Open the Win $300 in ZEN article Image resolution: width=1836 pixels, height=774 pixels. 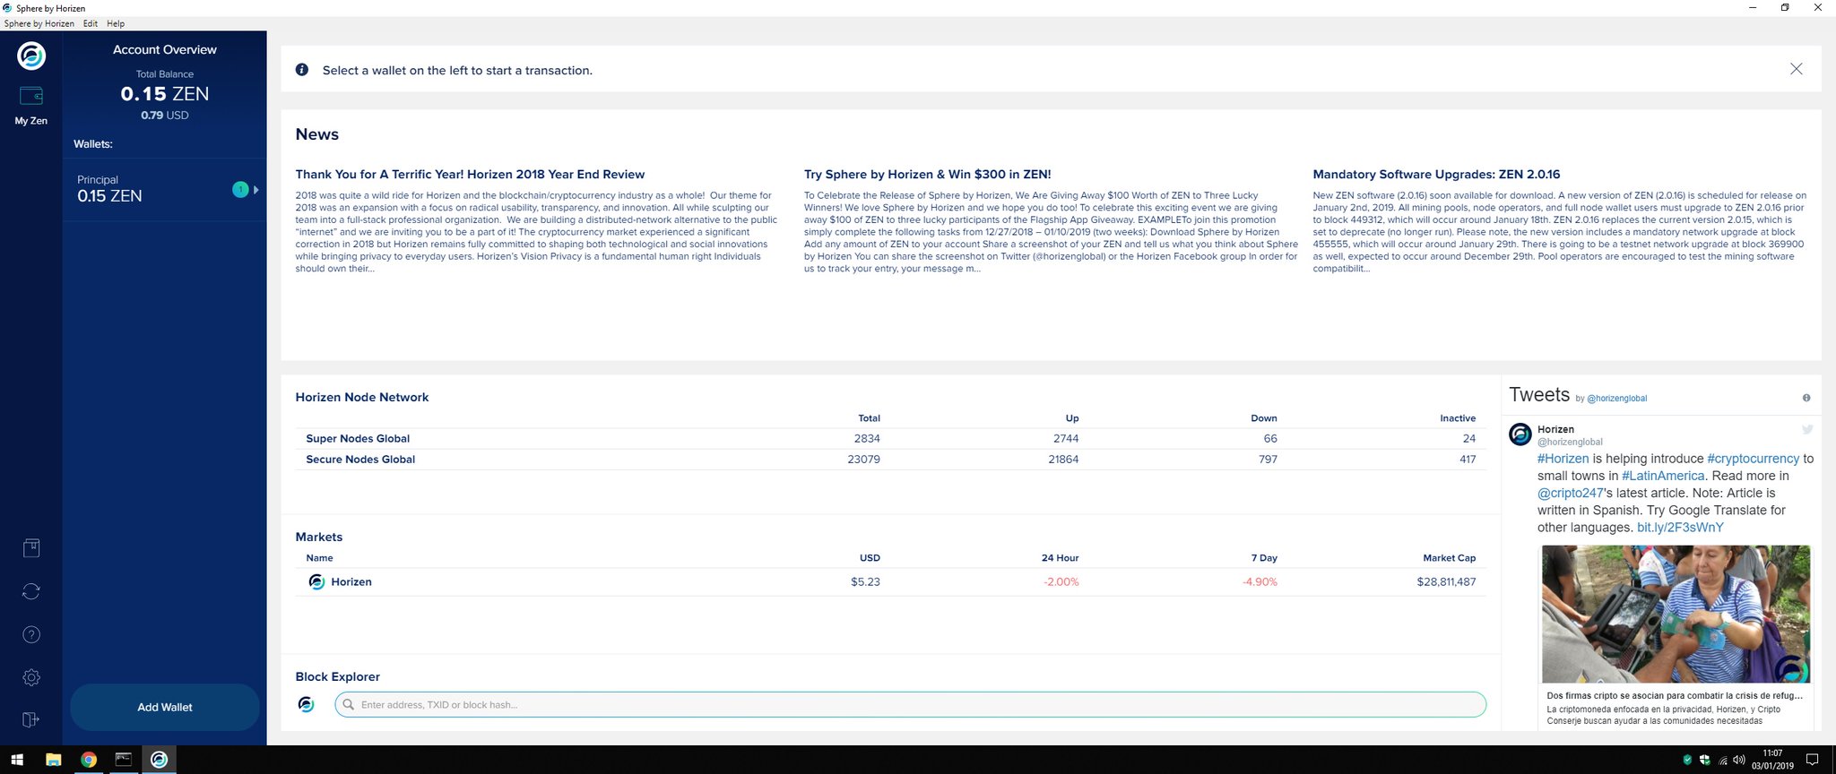click(x=927, y=175)
